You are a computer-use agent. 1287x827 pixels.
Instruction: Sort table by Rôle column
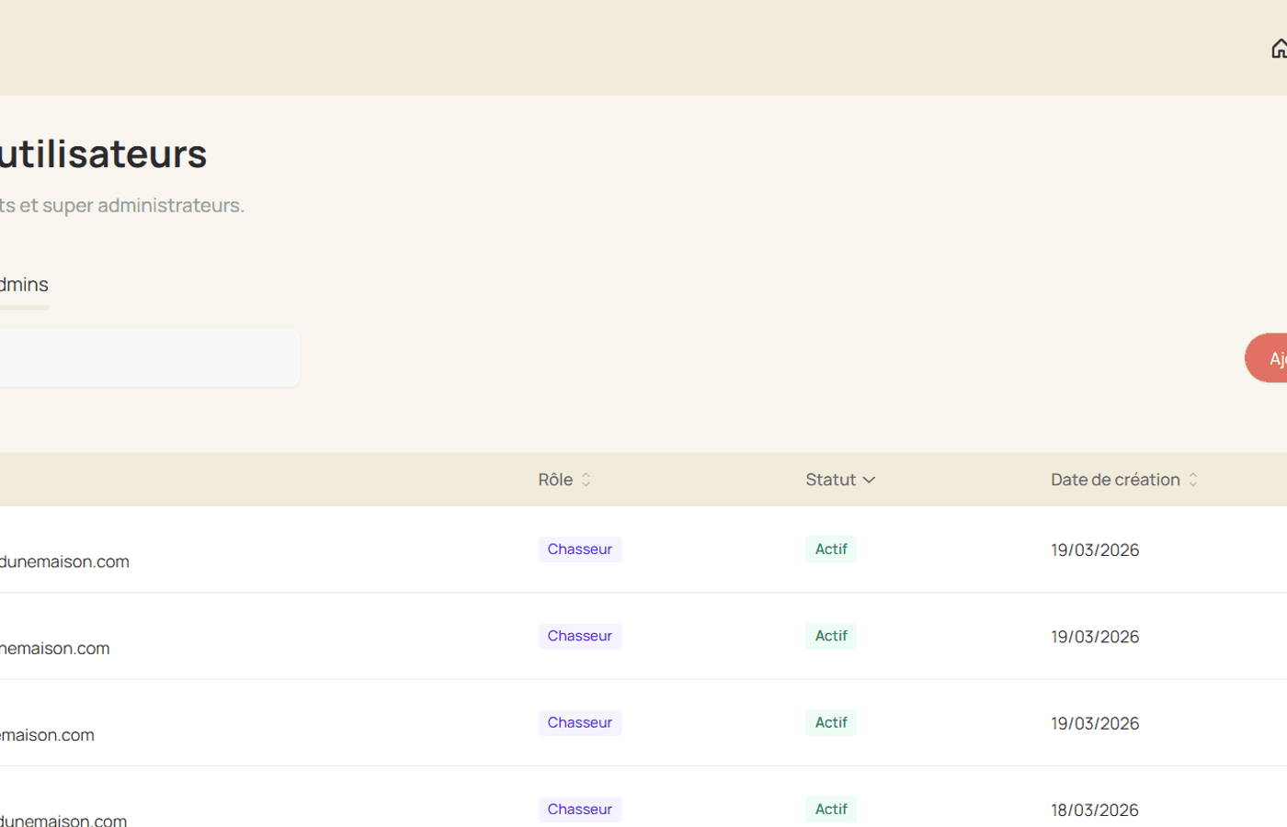[586, 480]
